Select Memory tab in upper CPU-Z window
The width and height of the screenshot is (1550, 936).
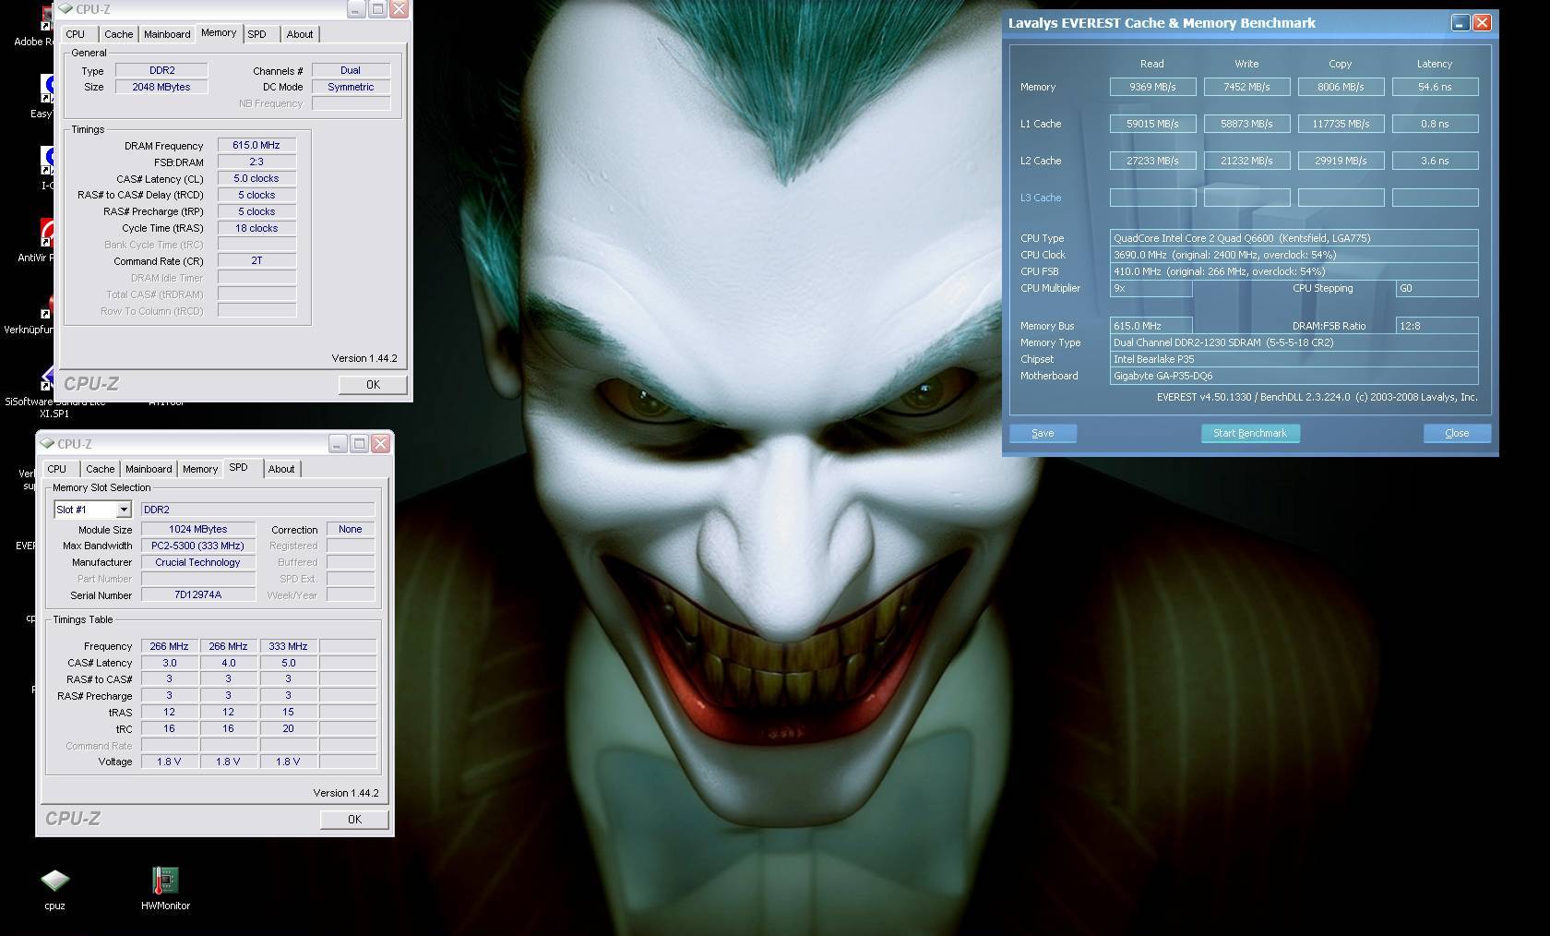pyautogui.click(x=219, y=33)
